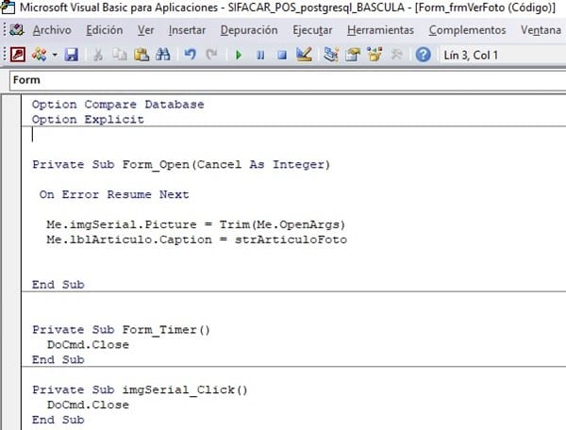The image size is (566, 430).
Task: Open the Ejecutar menu
Action: (x=312, y=30)
